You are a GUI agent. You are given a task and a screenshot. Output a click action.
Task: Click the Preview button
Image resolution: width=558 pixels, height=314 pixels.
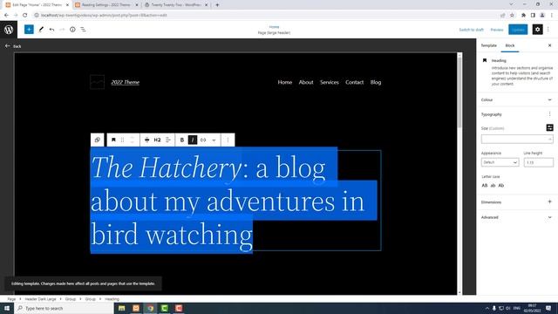[x=497, y=30]
